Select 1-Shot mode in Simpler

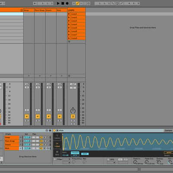click(x=57, y=145)
